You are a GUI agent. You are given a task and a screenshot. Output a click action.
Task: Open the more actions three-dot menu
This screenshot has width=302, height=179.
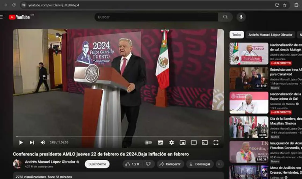[x=220, y=164]
